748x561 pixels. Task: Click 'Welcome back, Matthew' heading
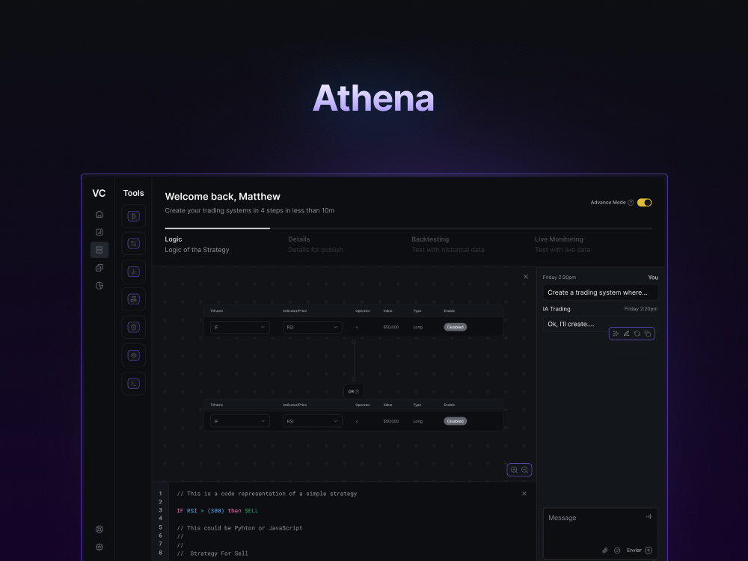coord(222,197)
